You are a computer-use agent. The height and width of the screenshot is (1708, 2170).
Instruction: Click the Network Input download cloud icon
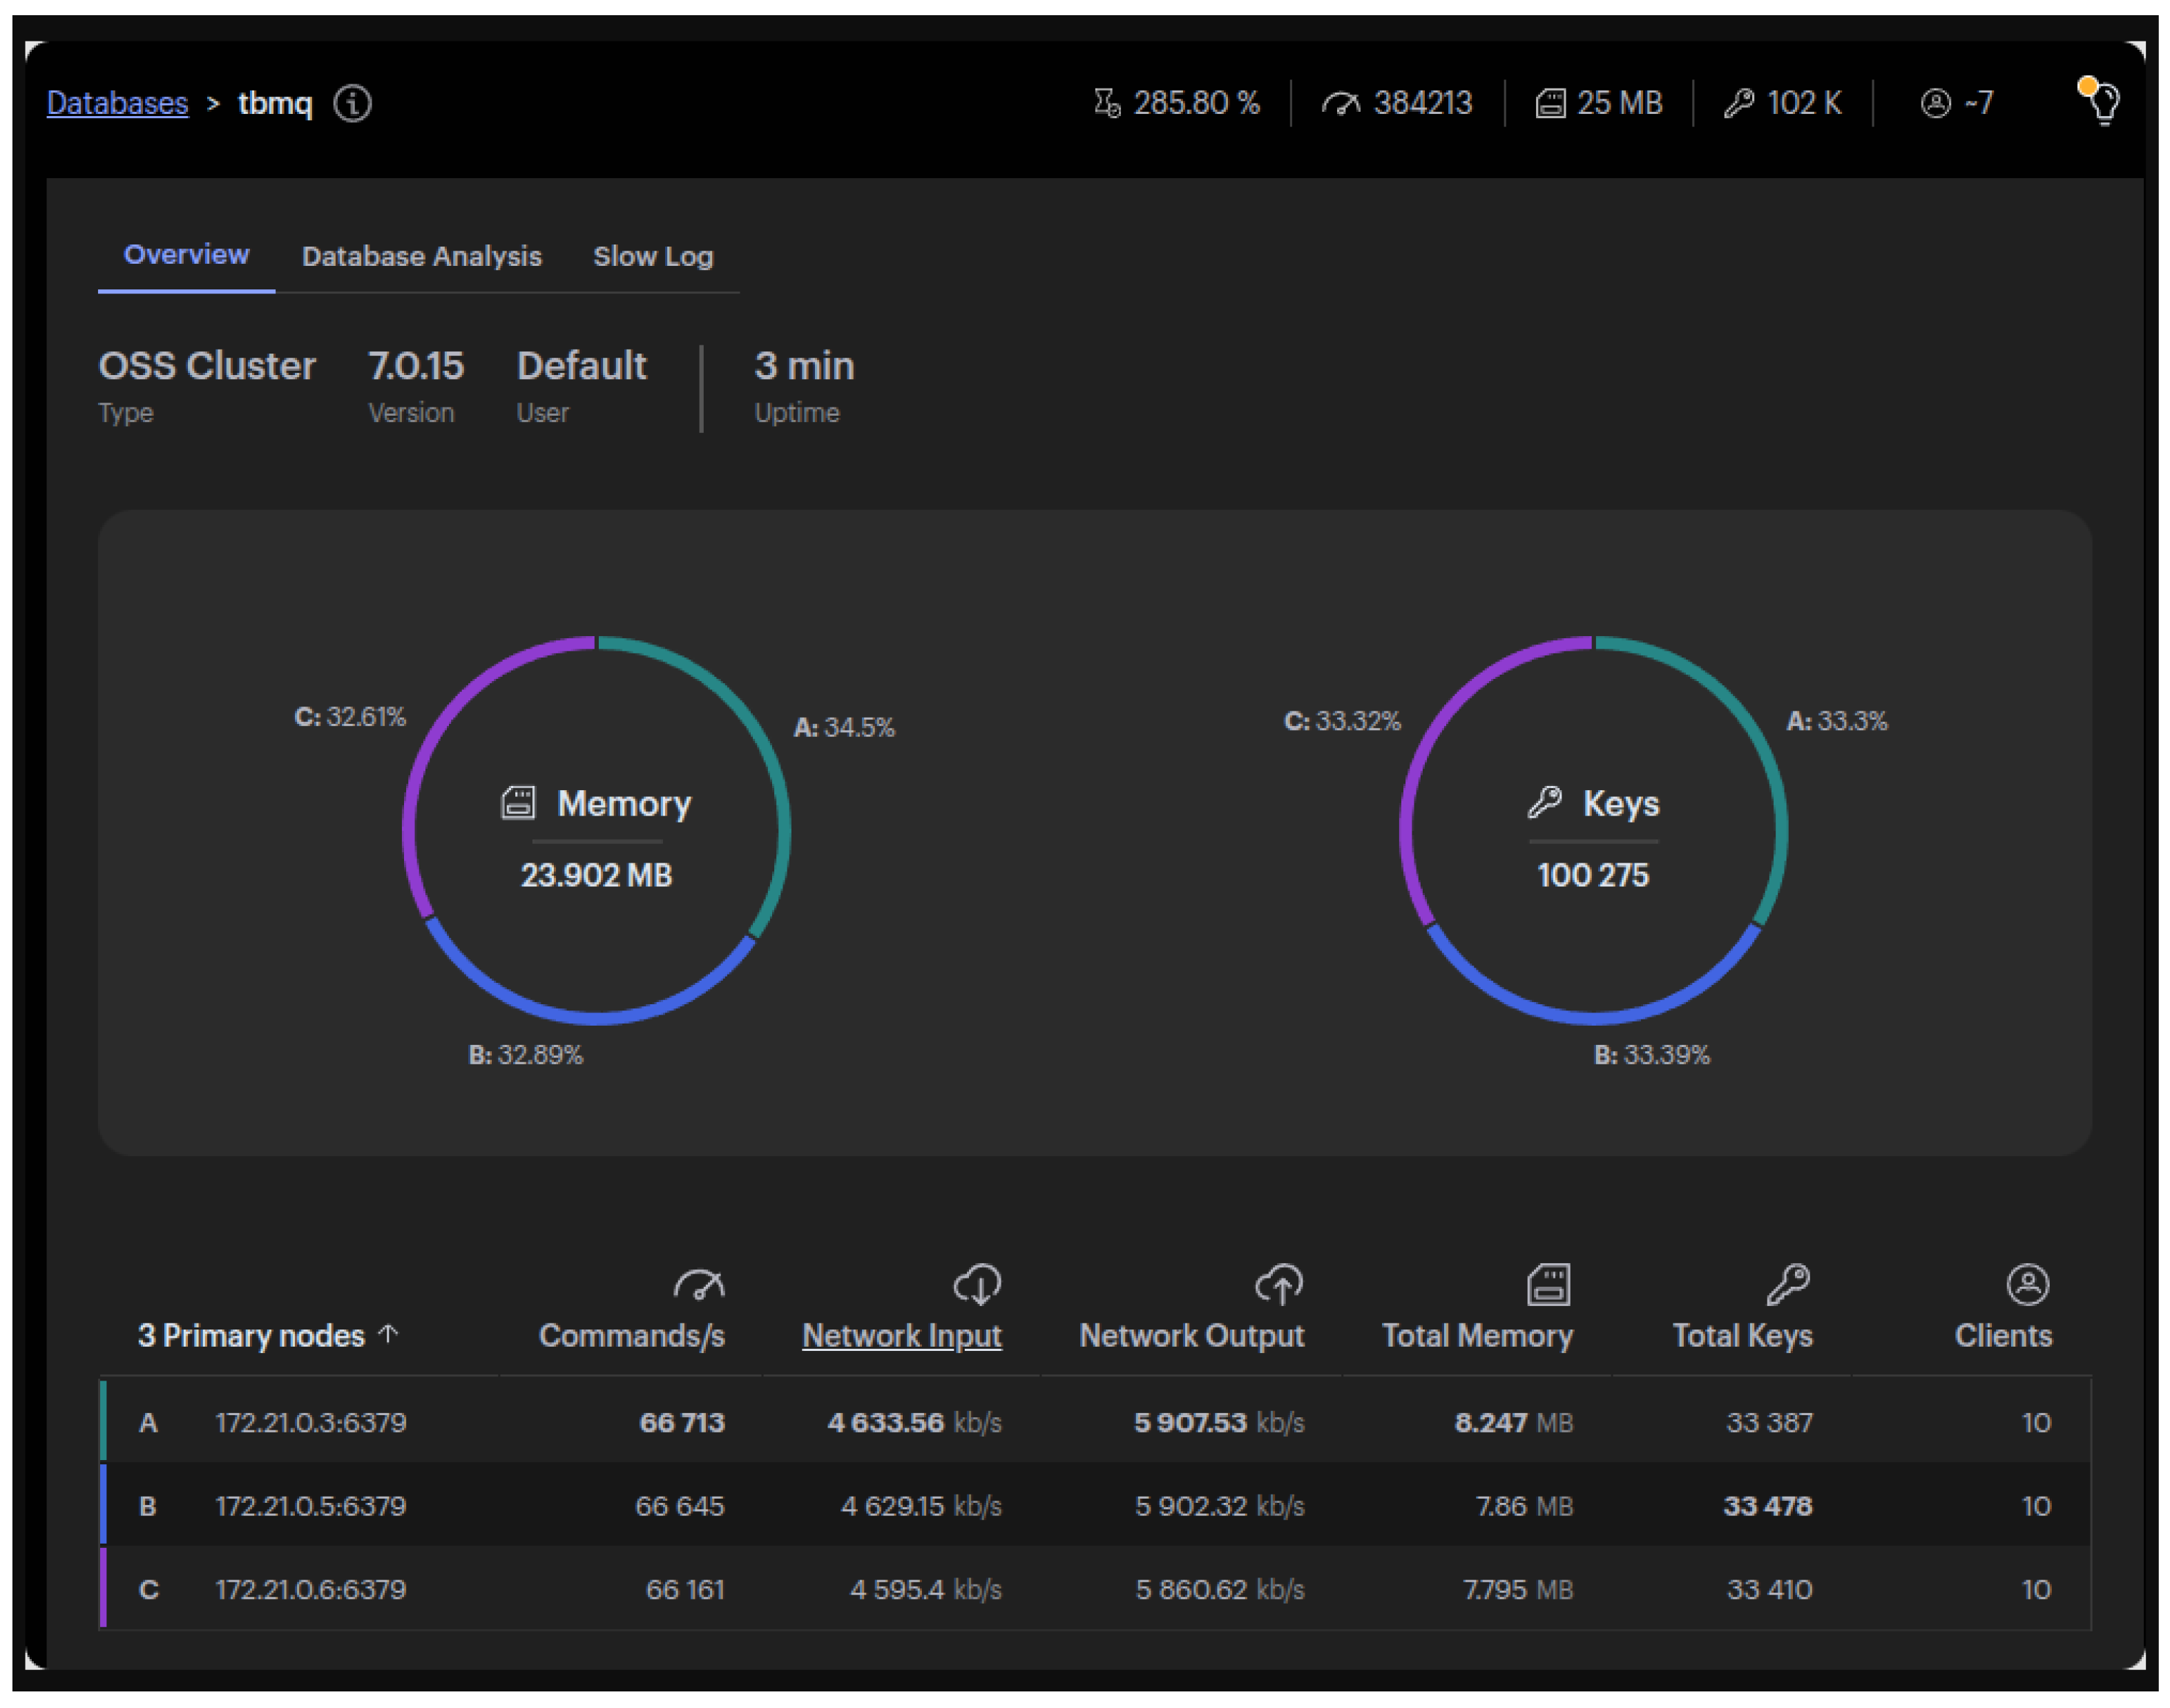click(977, 1285)
